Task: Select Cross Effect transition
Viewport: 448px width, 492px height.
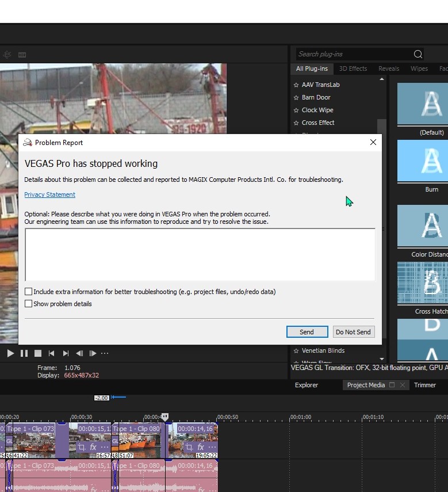Action: tap(318, 123)
